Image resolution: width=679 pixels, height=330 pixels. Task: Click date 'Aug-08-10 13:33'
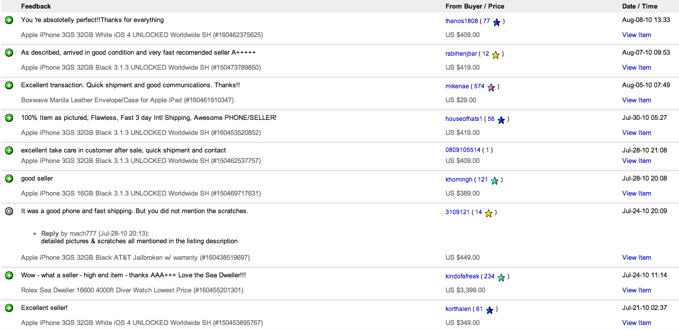pos(646,20)
